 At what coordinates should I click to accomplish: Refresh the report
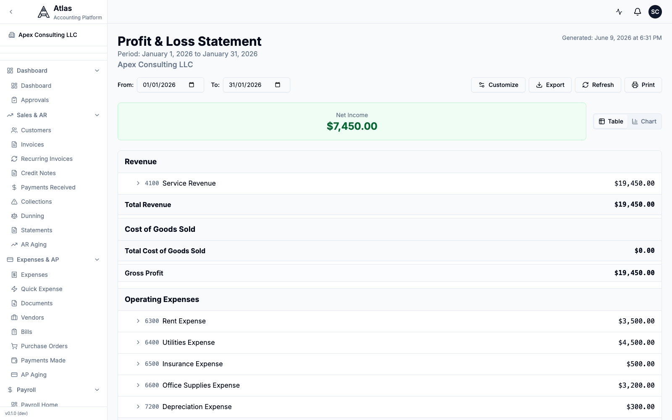(598, 85)
